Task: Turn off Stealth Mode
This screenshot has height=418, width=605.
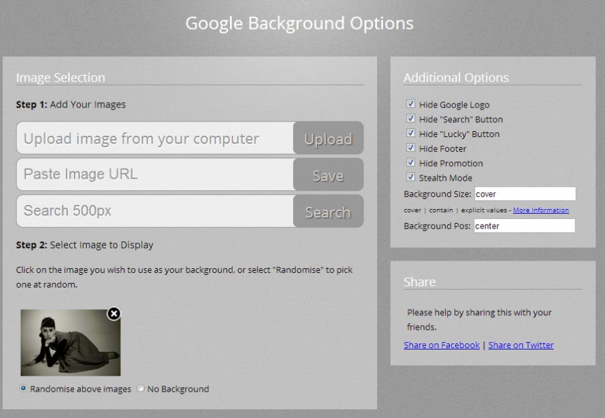Action: [410, 177]
